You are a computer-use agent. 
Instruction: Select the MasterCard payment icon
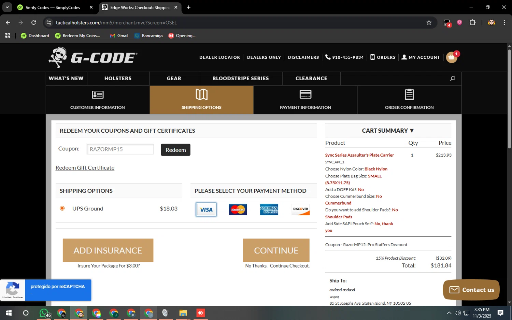pyautogui.click(x=238, y=209)
